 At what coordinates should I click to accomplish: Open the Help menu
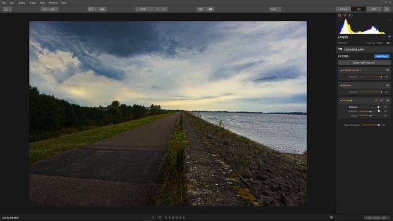(x=64, y=2)
